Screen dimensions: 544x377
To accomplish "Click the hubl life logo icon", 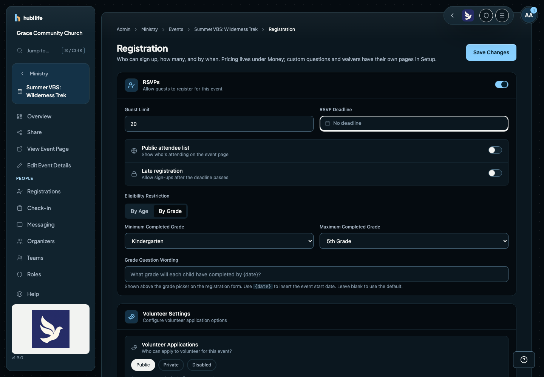I will (17, 18).
